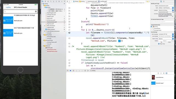The image size is (176, 99).
Task: Open the Line Endings dropdown
Action: 166,36
